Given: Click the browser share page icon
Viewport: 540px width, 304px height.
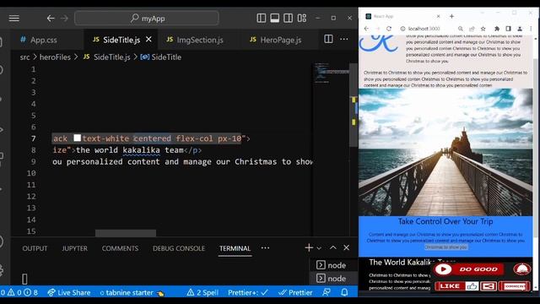Looking at the screenshot, I should [472, 29].
